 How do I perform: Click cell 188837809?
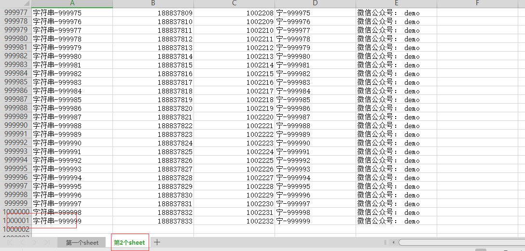[x=153, y=13]
